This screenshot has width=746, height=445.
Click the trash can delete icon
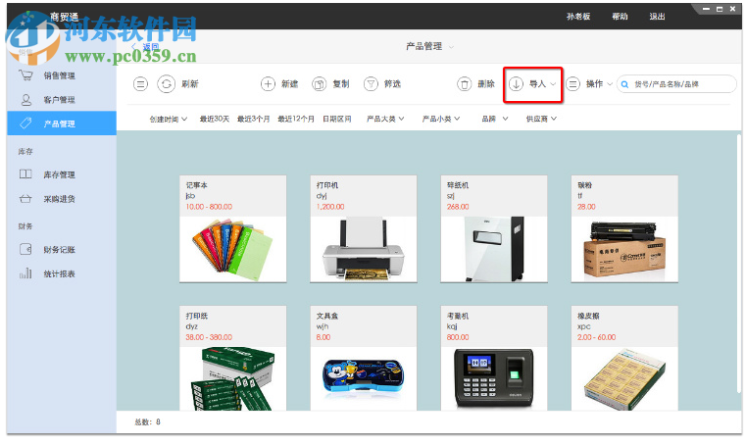pos(465,84)
